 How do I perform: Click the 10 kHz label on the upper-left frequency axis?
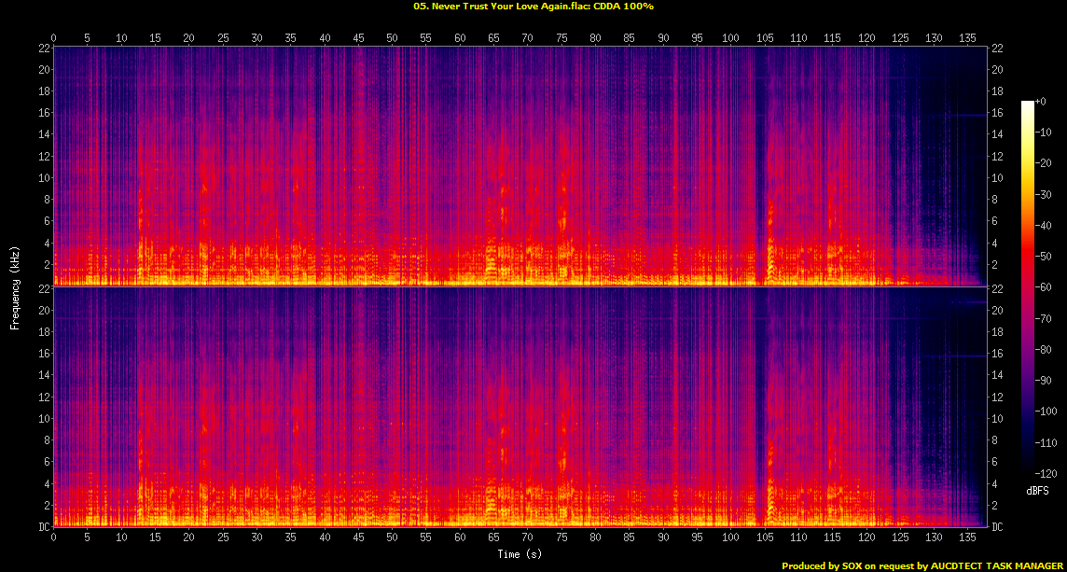tap(42, 178)
